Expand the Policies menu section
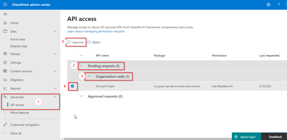 point(55,54)
